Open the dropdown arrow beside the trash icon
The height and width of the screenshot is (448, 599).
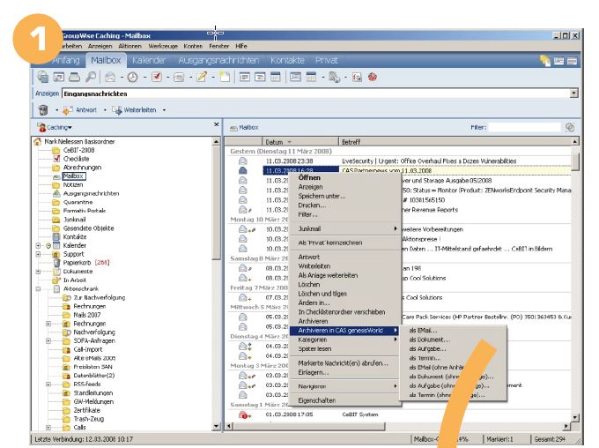(x=56, y=110)
